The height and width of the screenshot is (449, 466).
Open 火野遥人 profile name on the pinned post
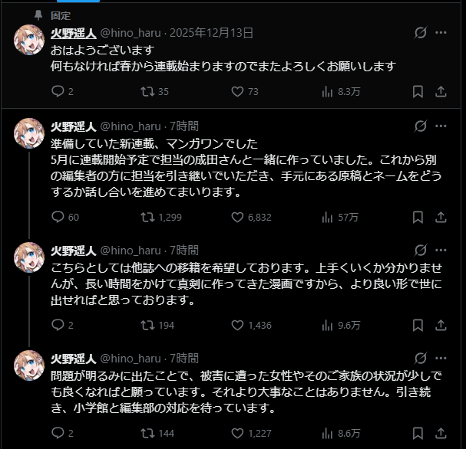73,33
